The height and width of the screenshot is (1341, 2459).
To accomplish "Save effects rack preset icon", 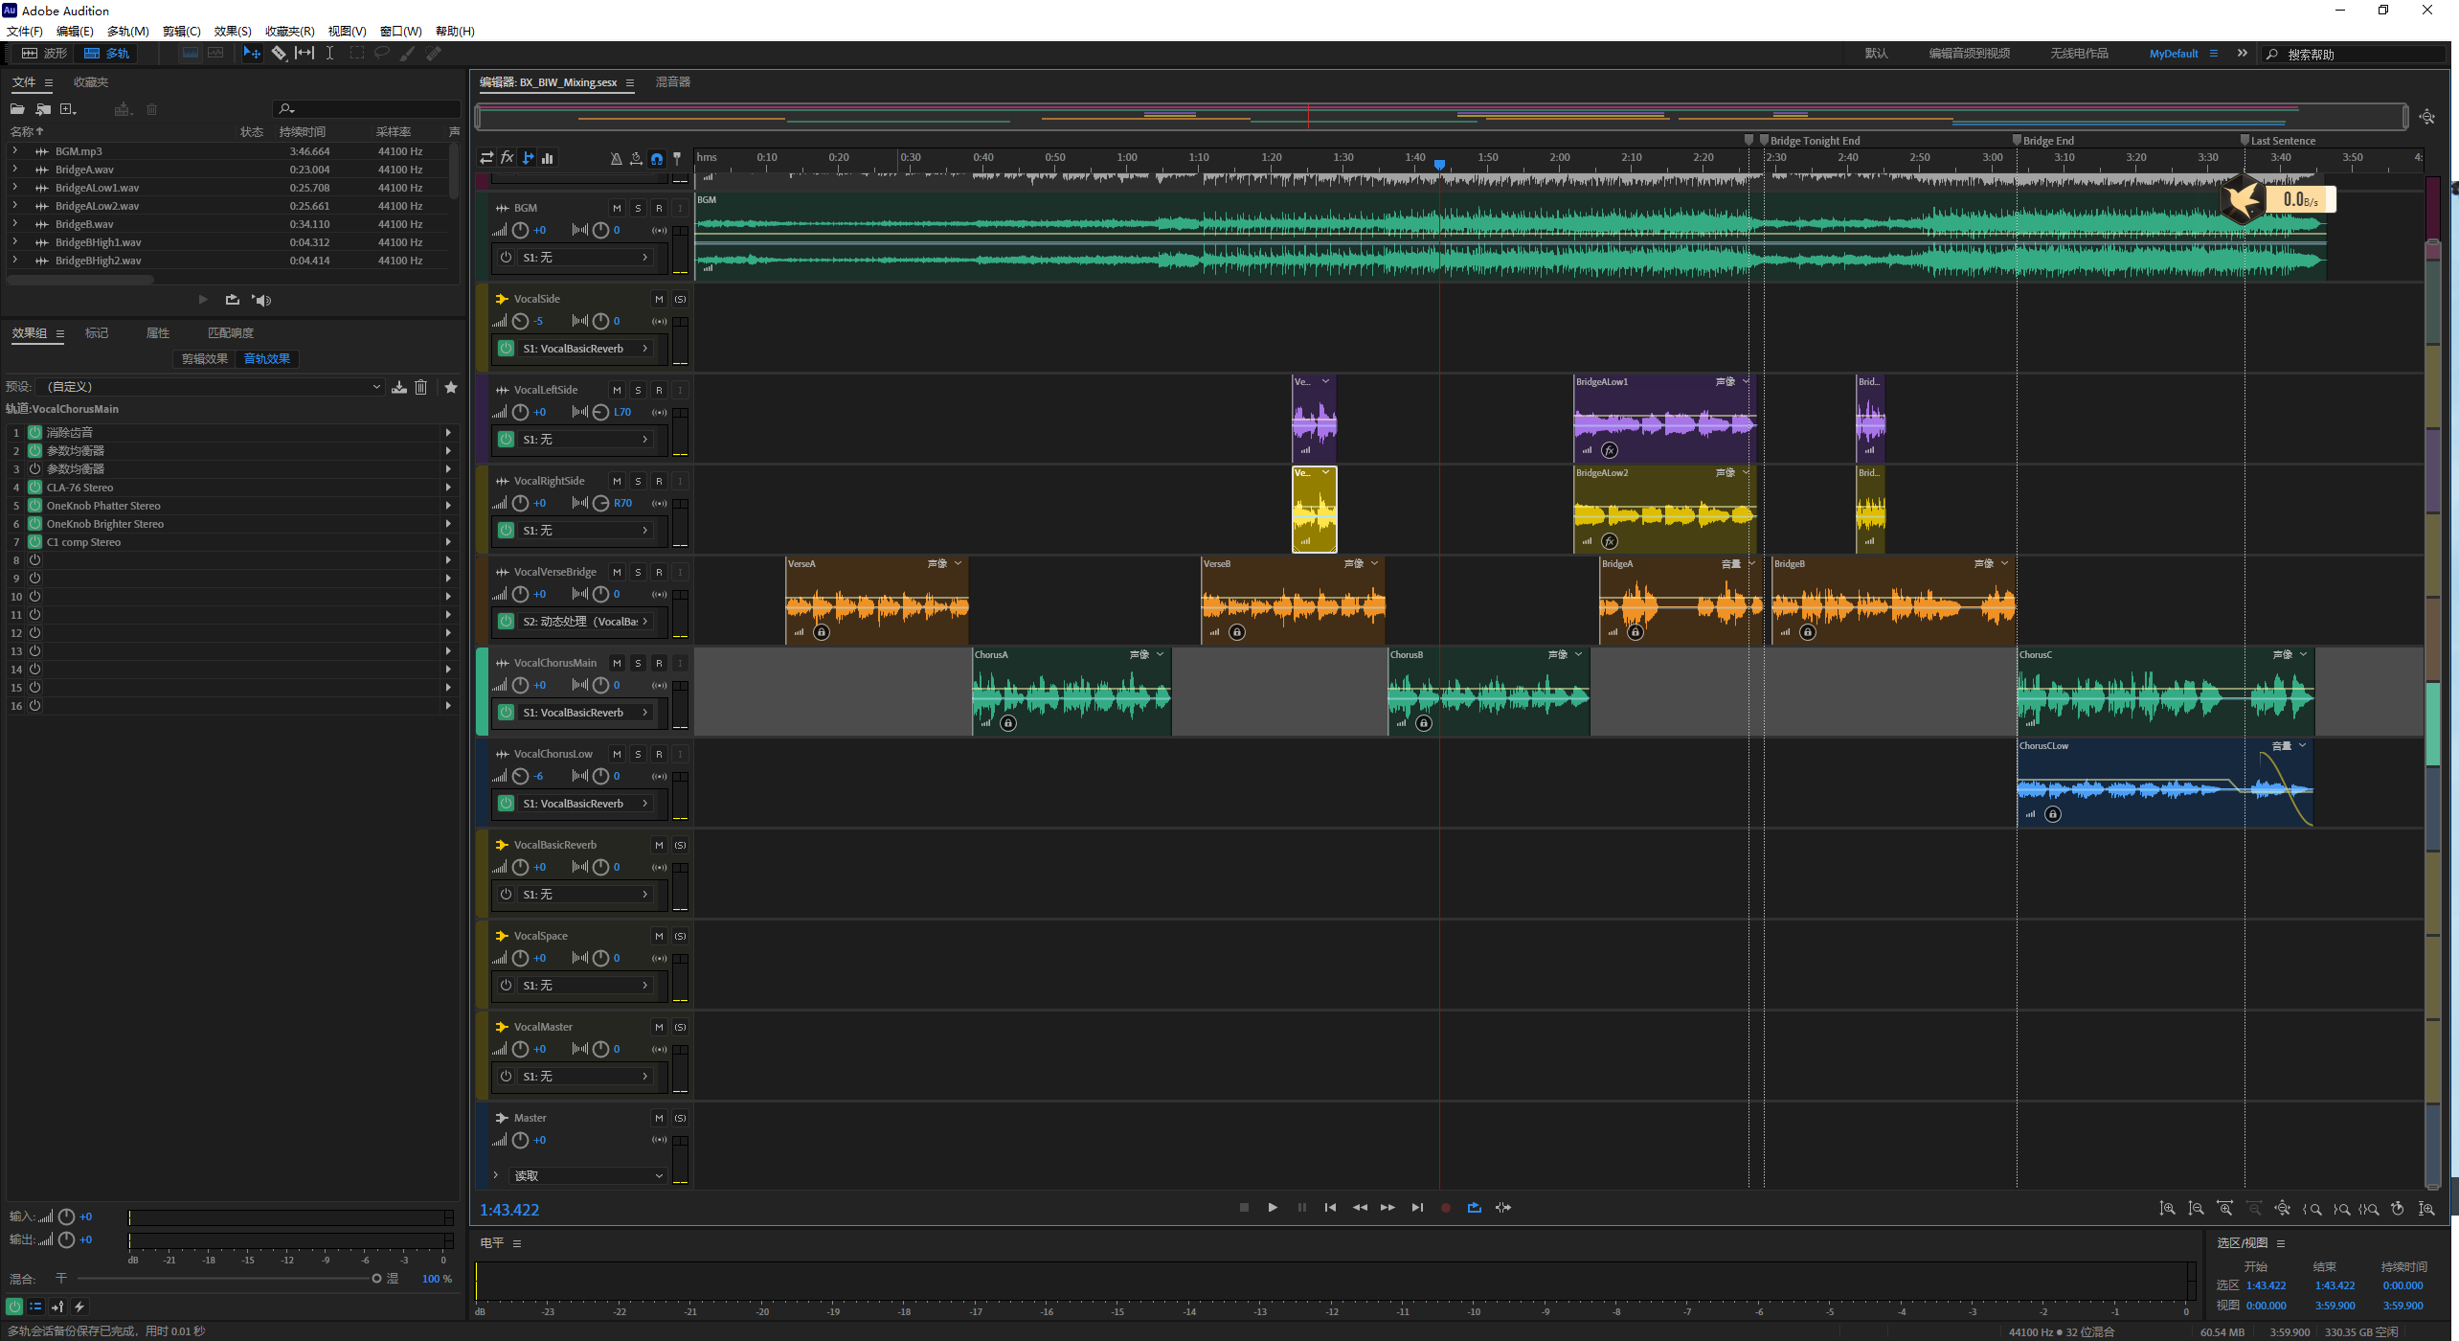I will [x=399, y=387].
